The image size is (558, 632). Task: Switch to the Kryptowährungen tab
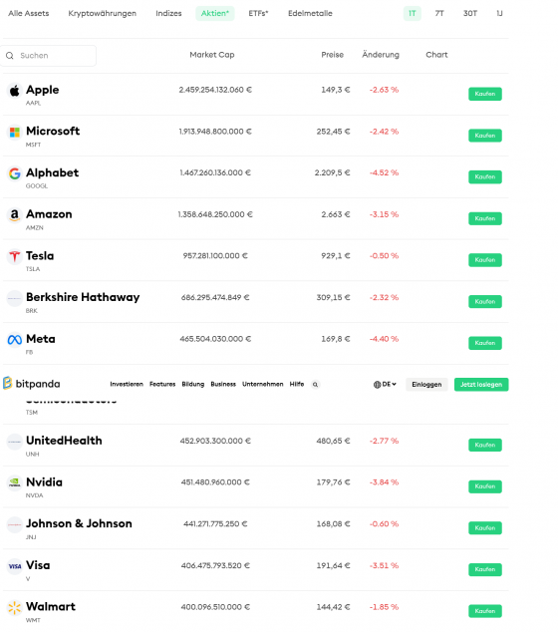[103, 13]
